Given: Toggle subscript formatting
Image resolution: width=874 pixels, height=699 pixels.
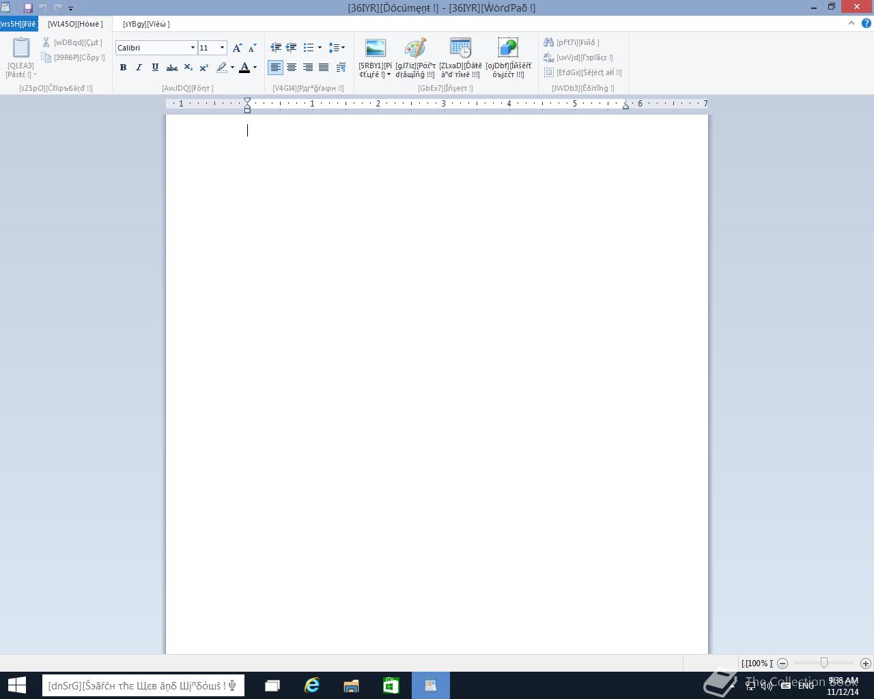Looking at the screenshot, I should (x=188, y=67).
